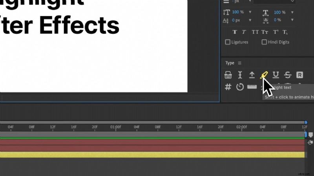Open horizontal scale percentage dropdown
314x176 pixels.
point(292,13)
